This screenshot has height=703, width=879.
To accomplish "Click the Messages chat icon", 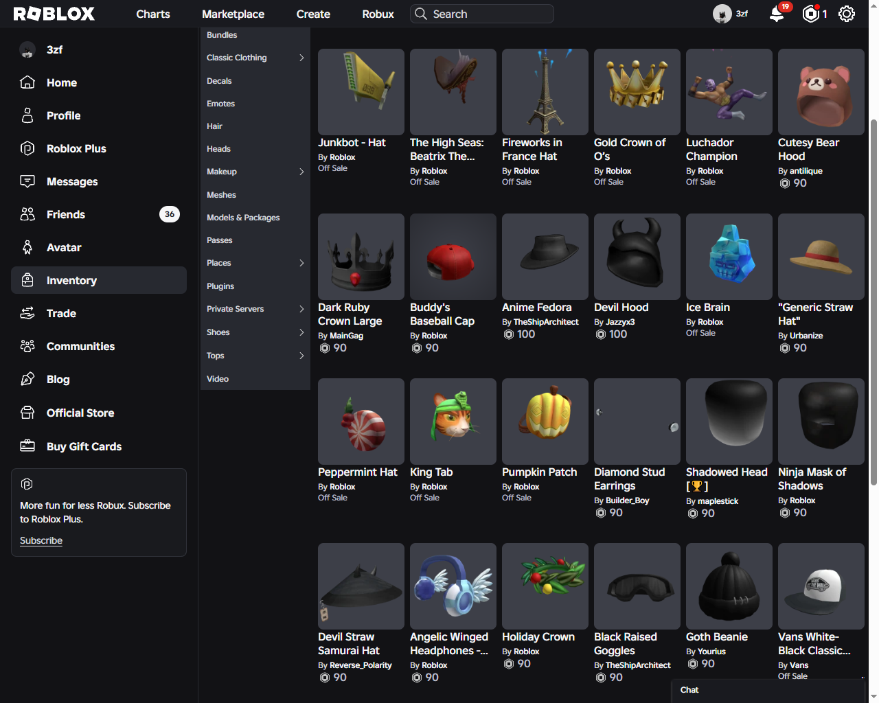I will [x=27, y=181].
